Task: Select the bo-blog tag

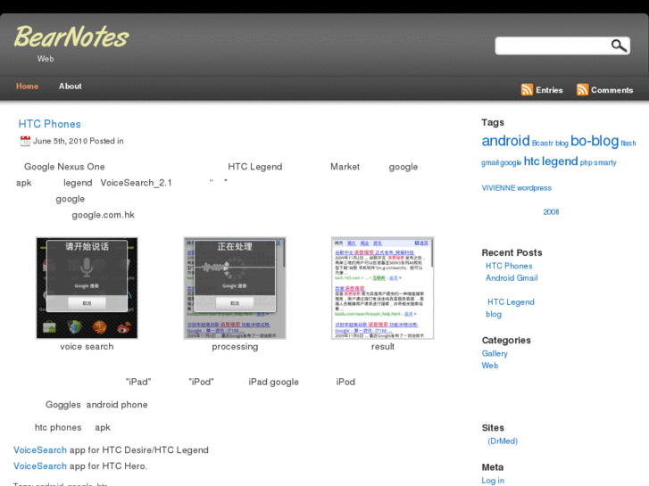Action: click(595, 141)
